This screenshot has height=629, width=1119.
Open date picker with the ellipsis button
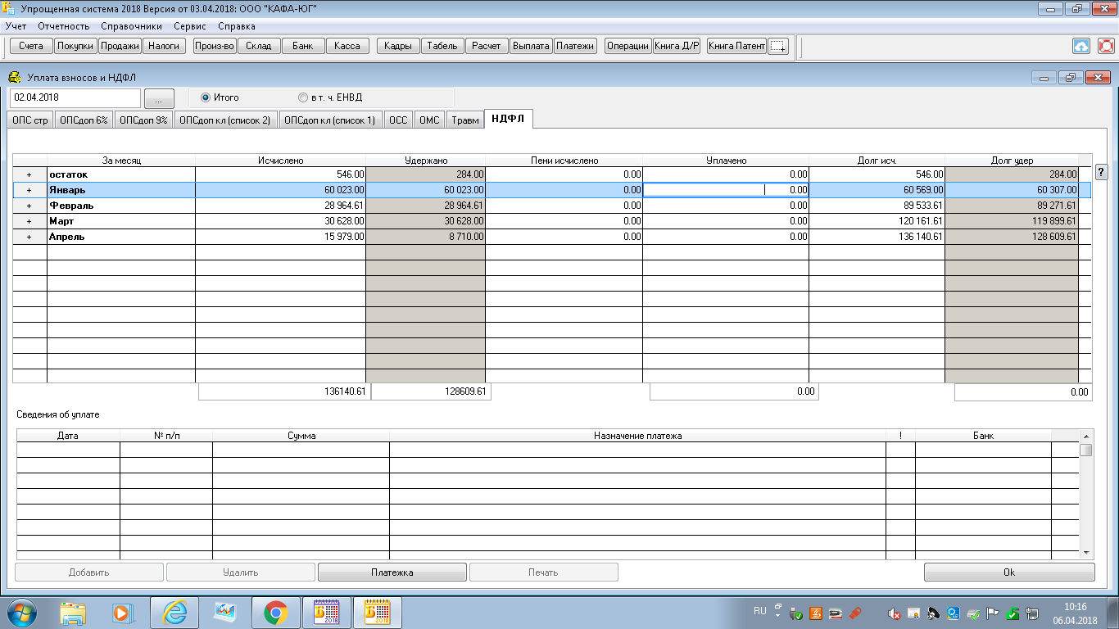(x=159, y=98)
